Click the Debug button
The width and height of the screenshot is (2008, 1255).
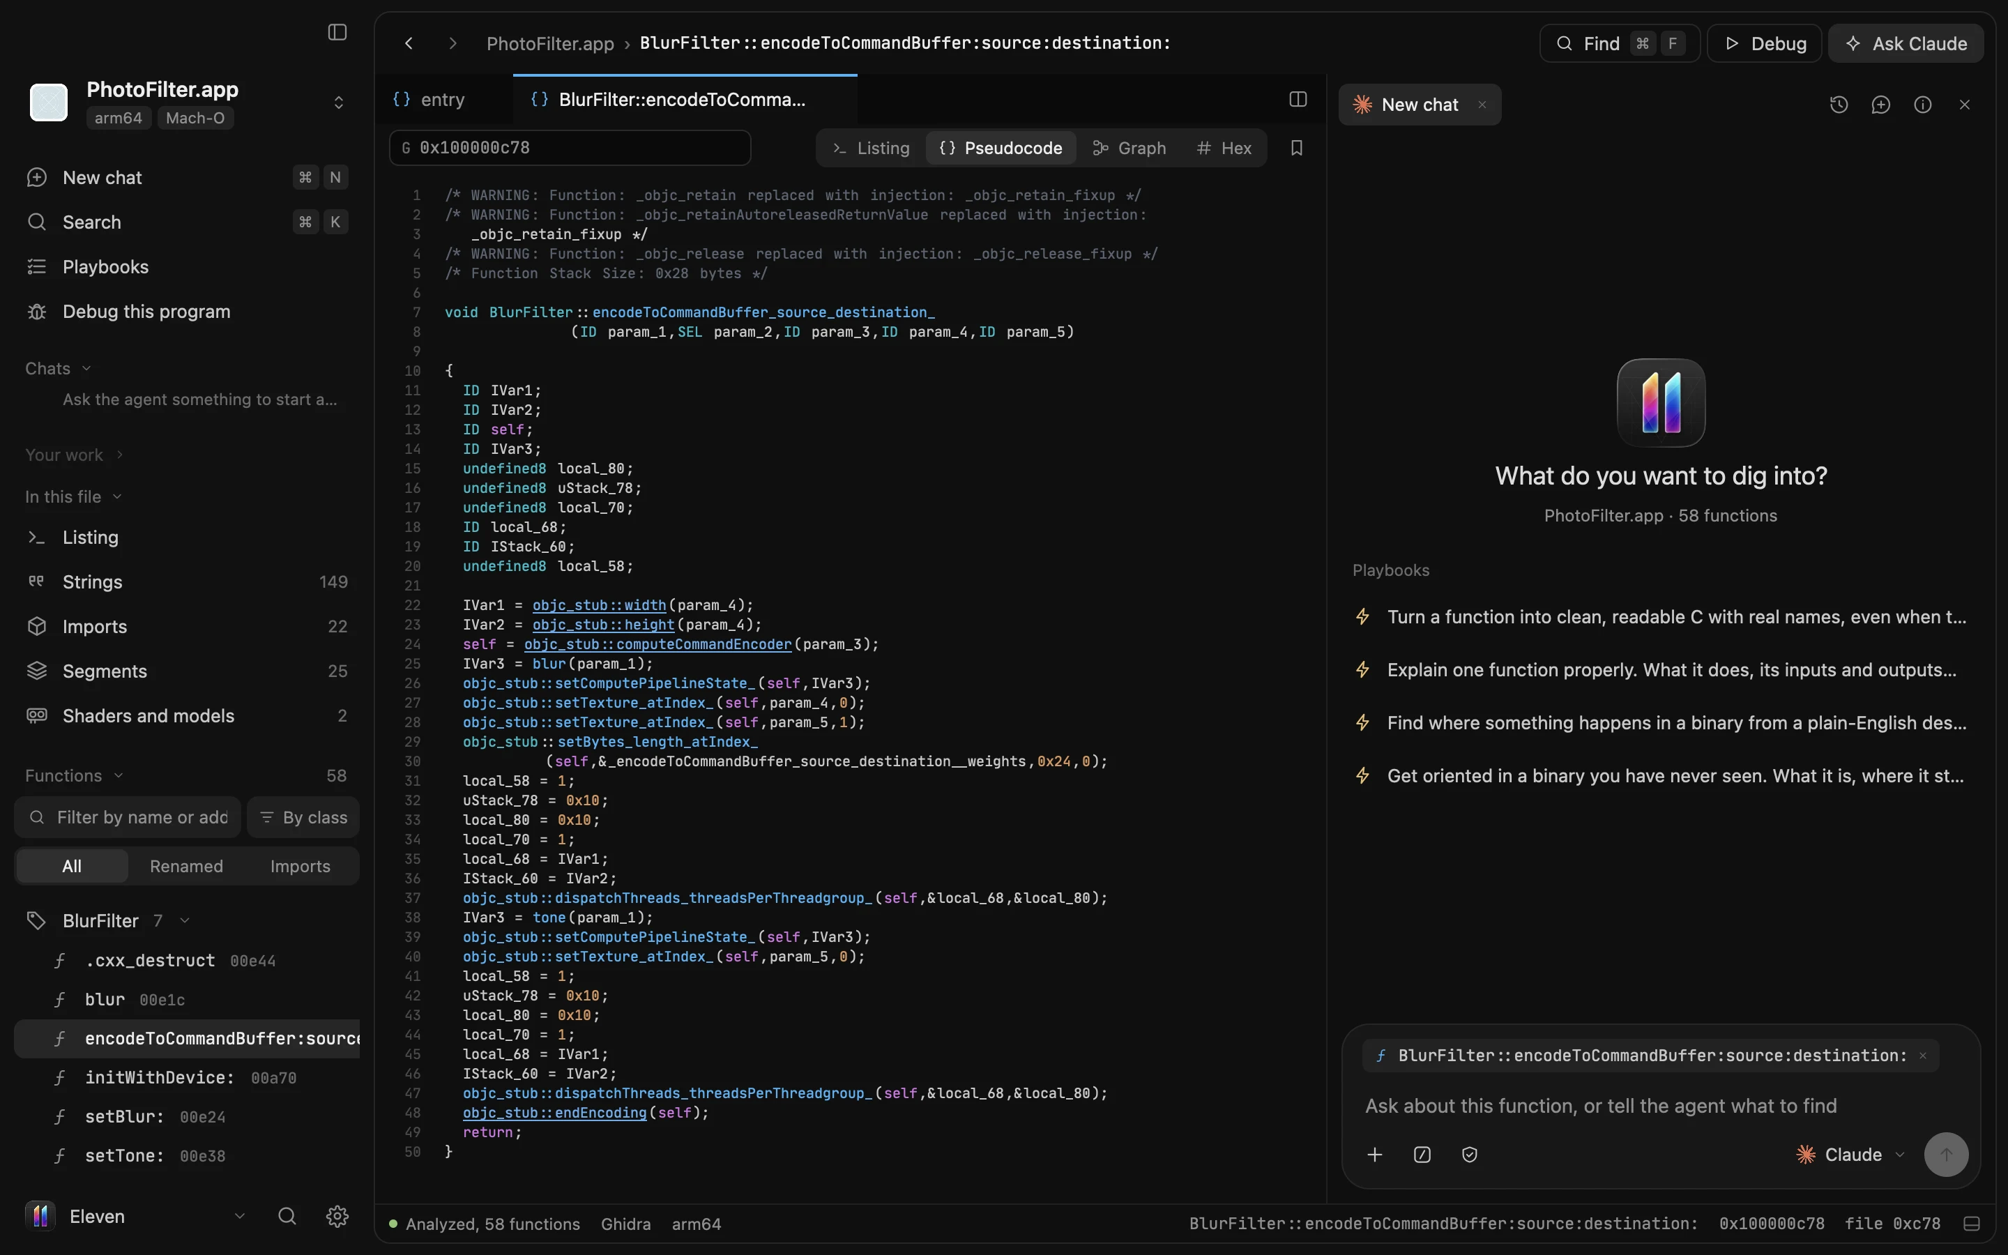pos(1765,43)
